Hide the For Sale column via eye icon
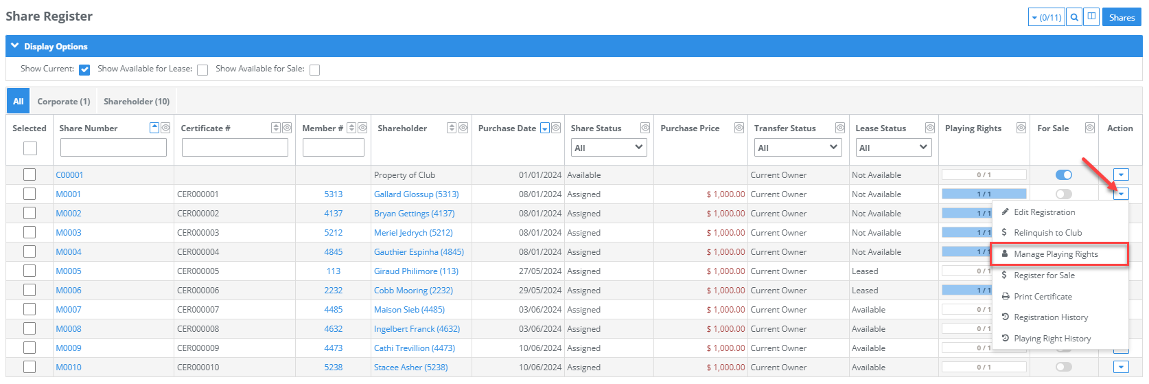The height and width of the screenshot is (384, 1149). (x=1090, y=128)
